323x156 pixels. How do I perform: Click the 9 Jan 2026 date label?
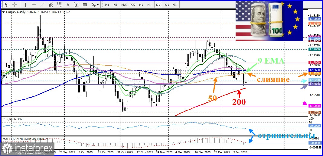click(x=240, y=152)
